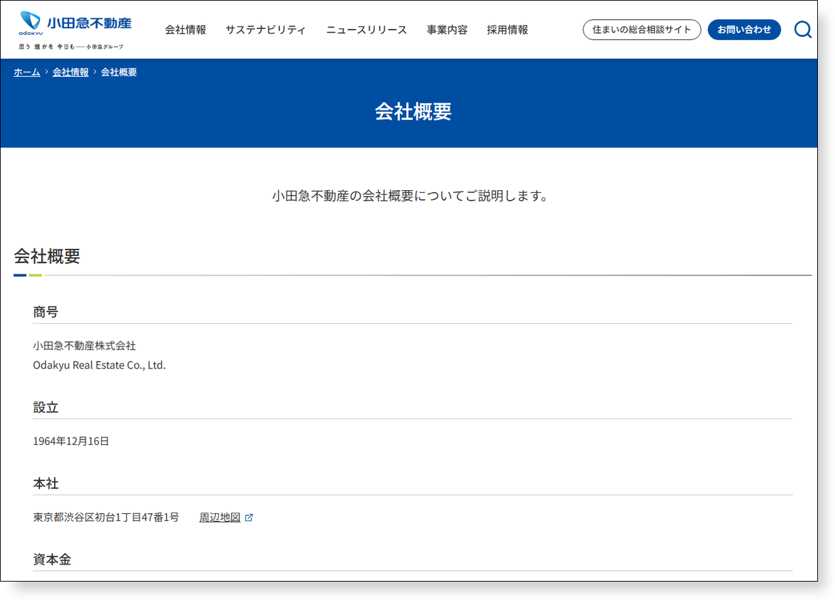835x600 pixels.
Task: Click the 会社概要 banner title
Action: pyautogui.click(x=413, y=112)
